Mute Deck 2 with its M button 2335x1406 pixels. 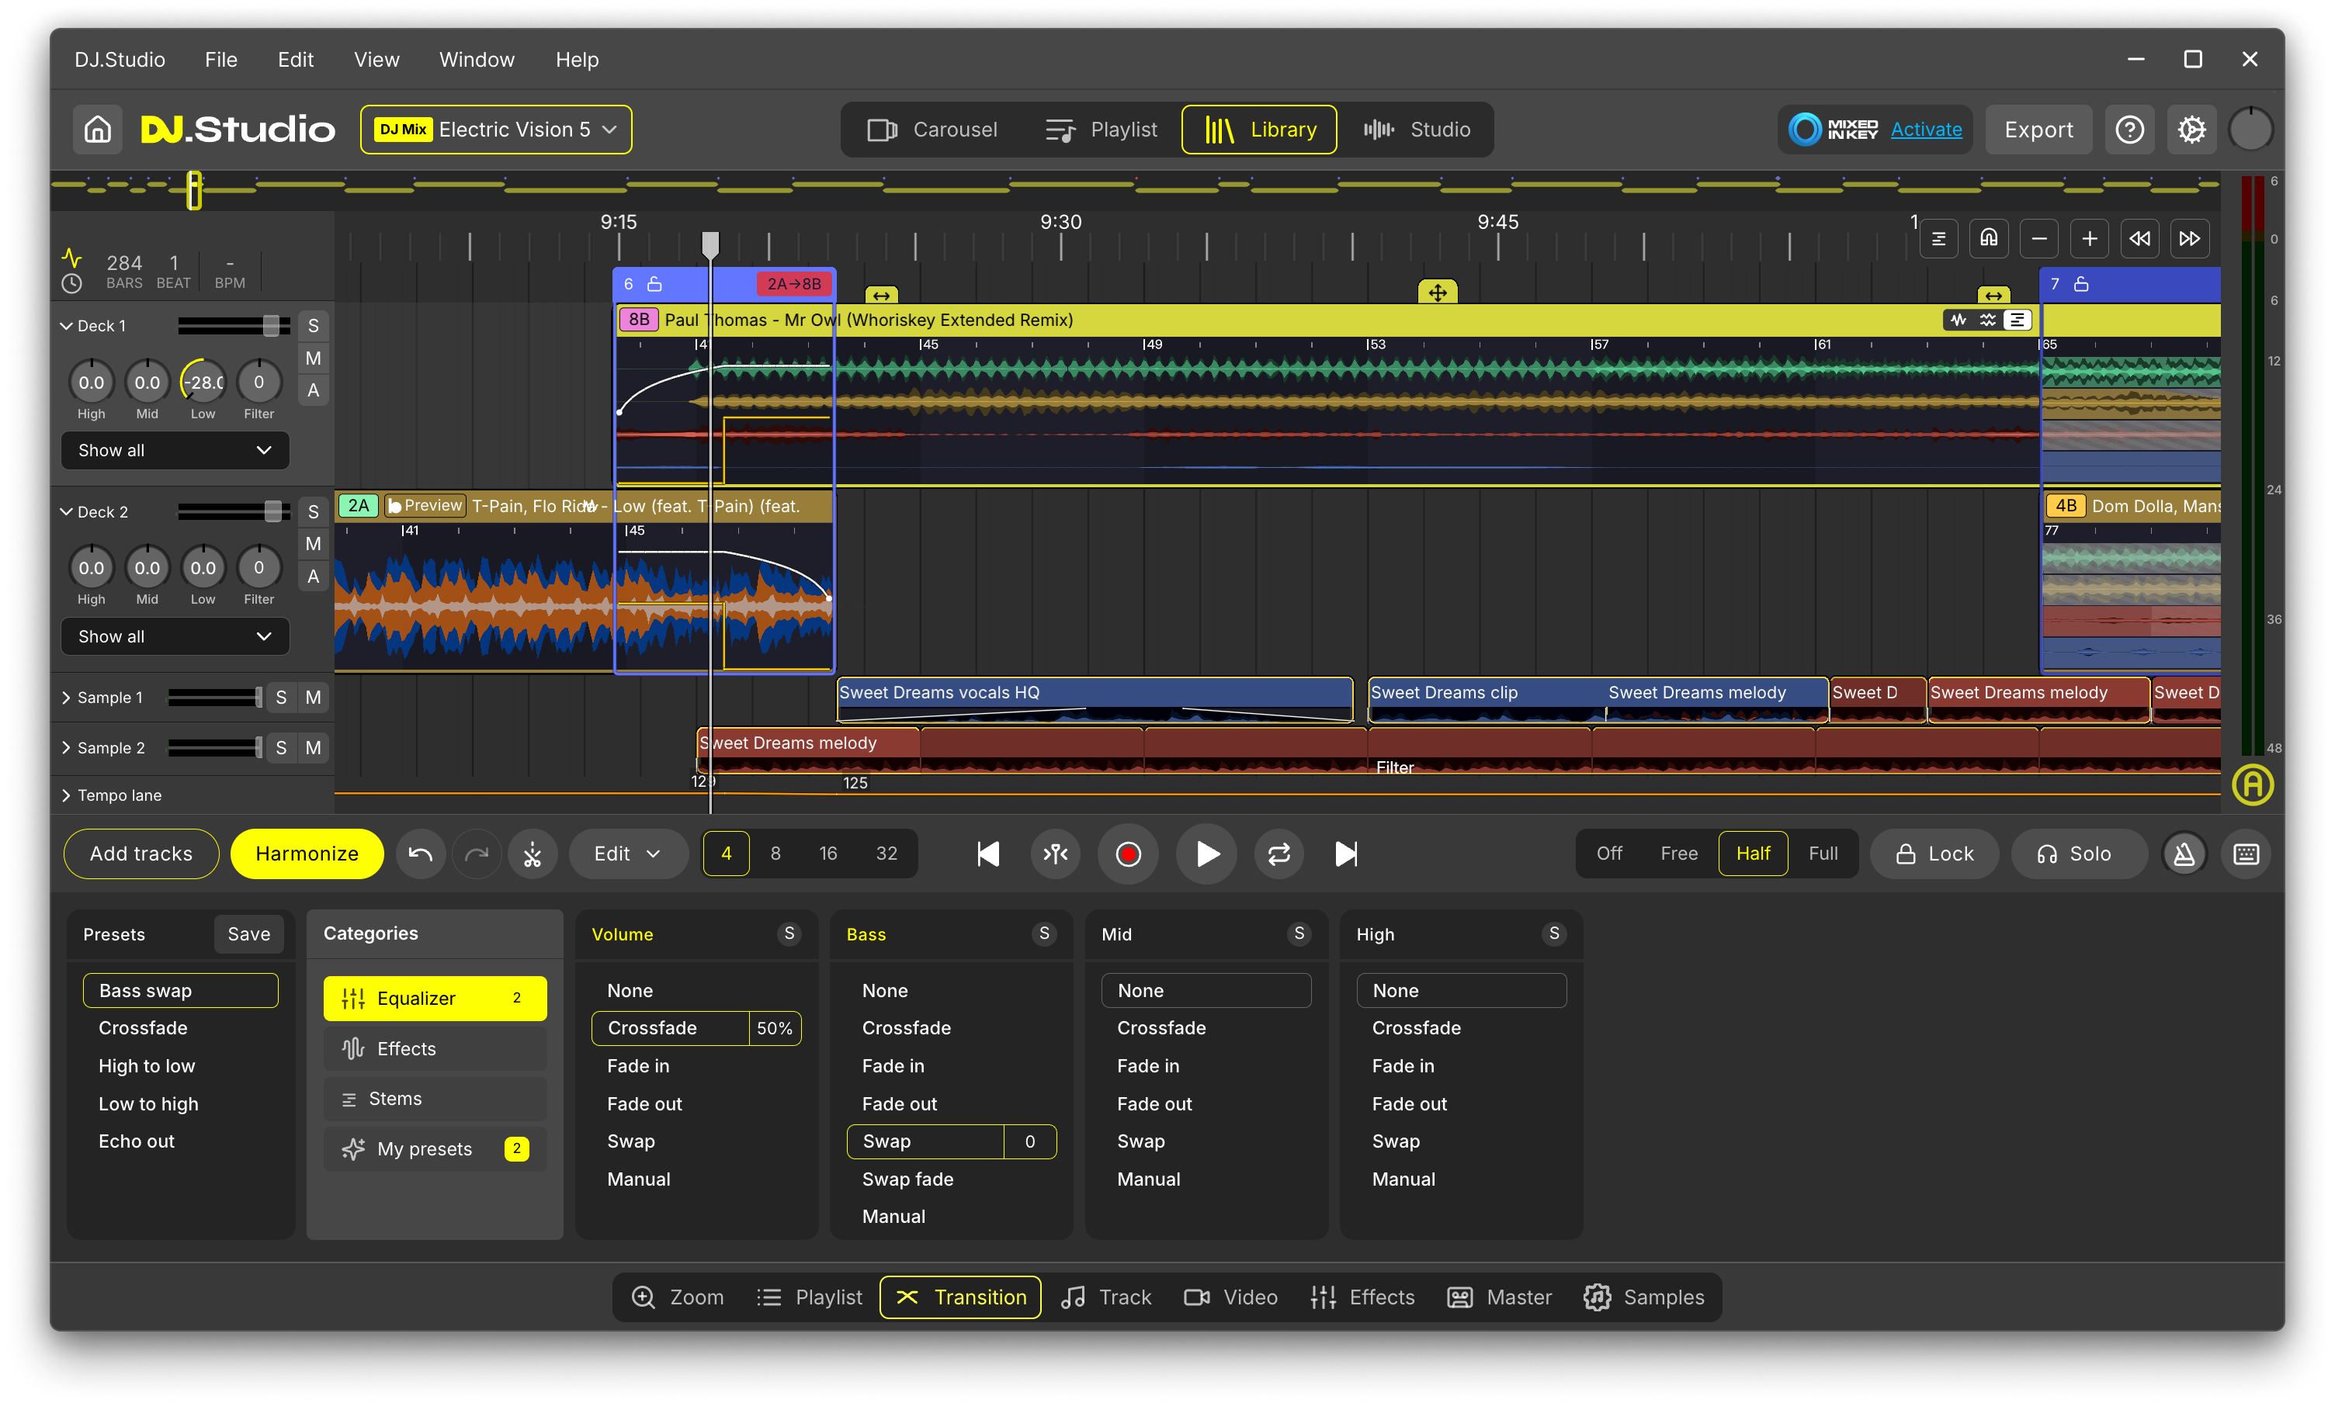313,543
